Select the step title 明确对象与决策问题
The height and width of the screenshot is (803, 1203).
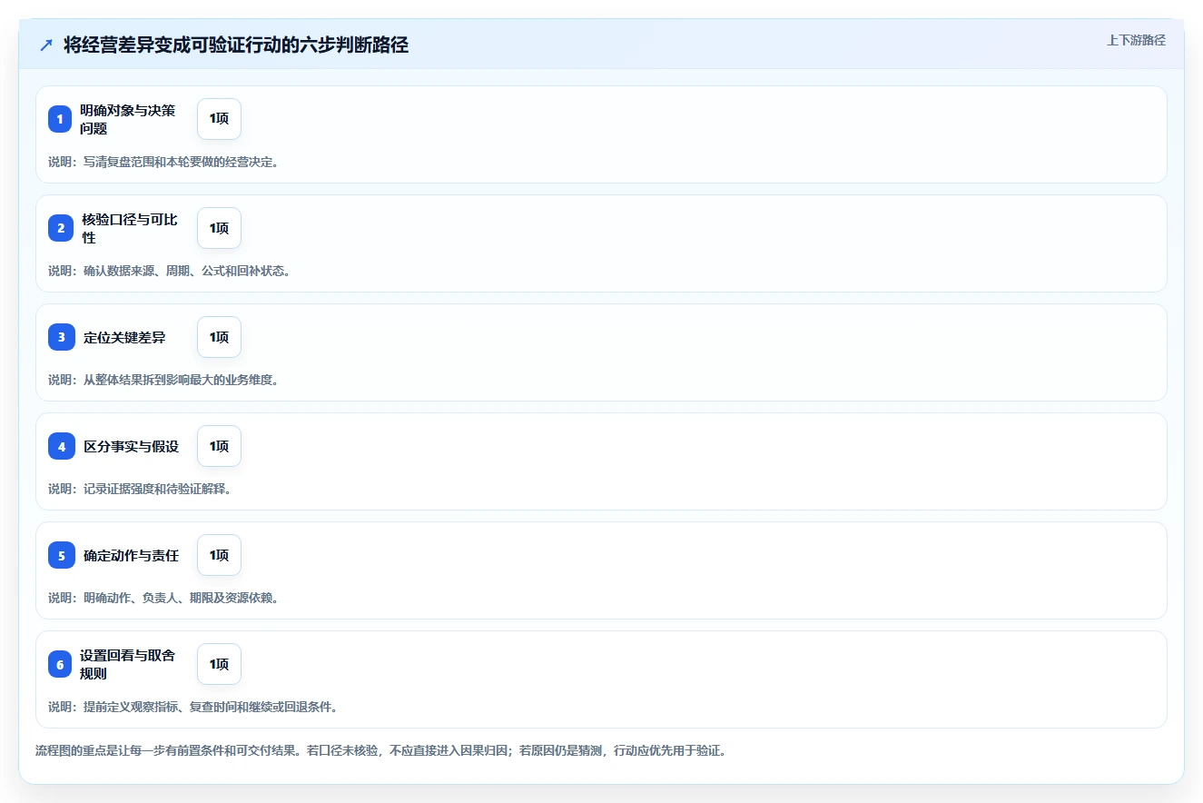pos(128,119)
